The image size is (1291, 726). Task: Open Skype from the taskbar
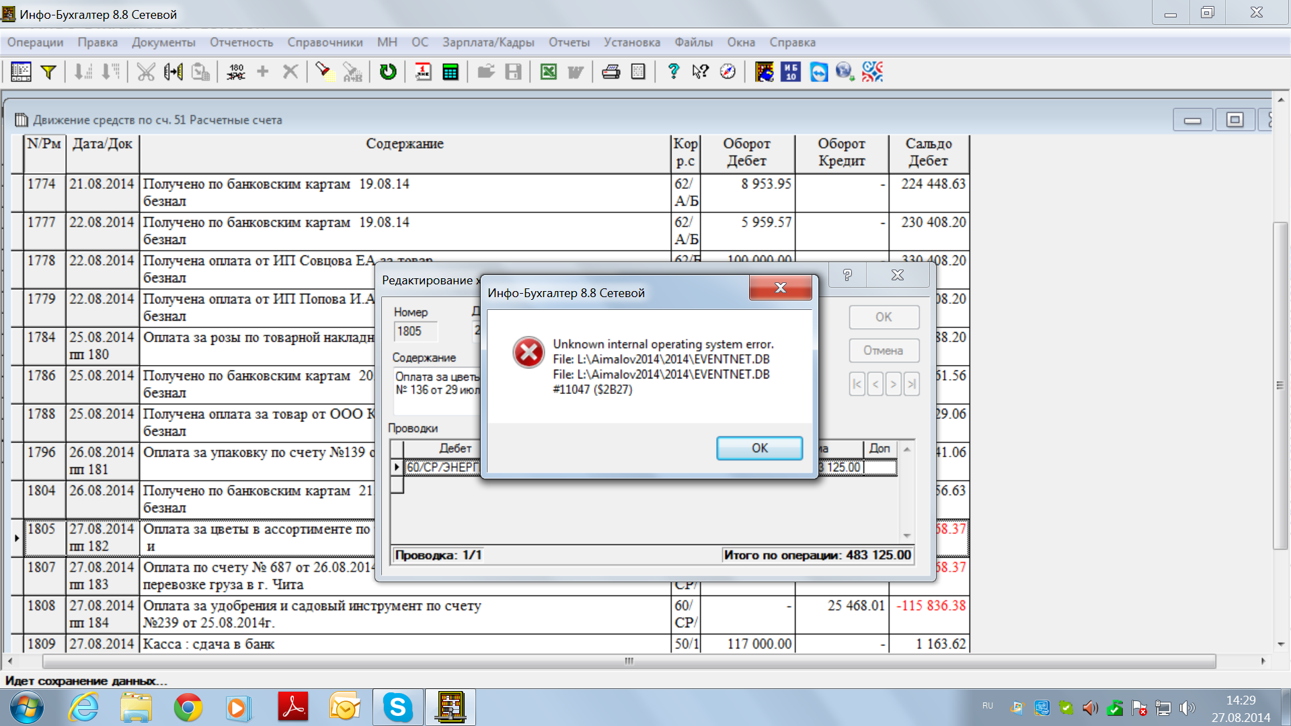397,707
